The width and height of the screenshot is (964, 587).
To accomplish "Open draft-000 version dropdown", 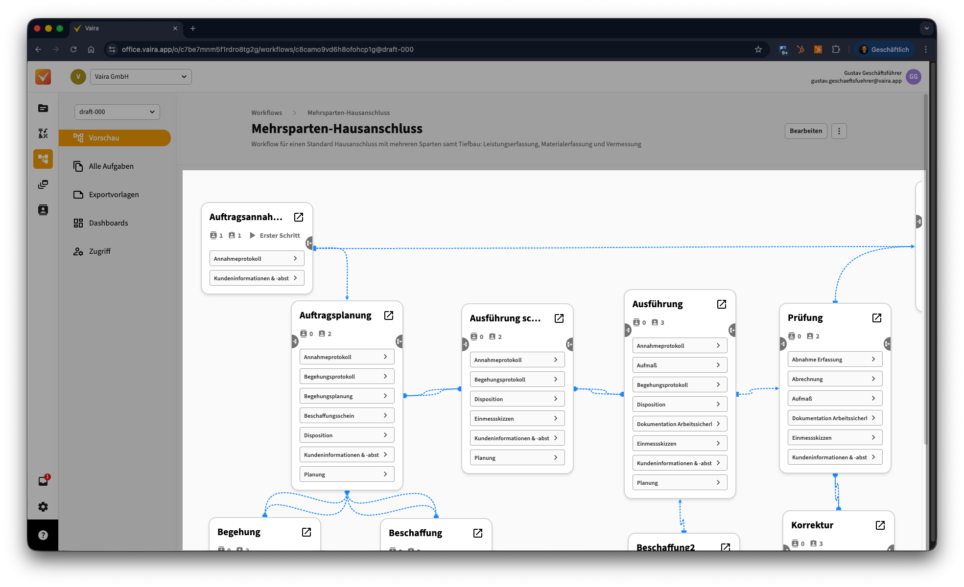I will [117, 112].
